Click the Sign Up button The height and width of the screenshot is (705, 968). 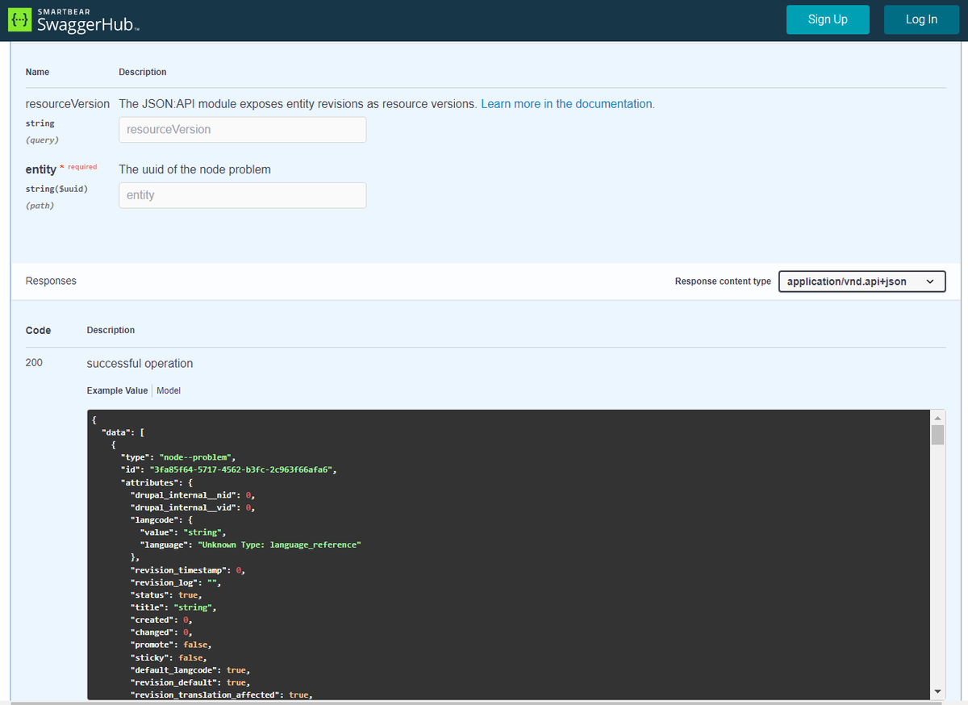[x=828, y=19]
